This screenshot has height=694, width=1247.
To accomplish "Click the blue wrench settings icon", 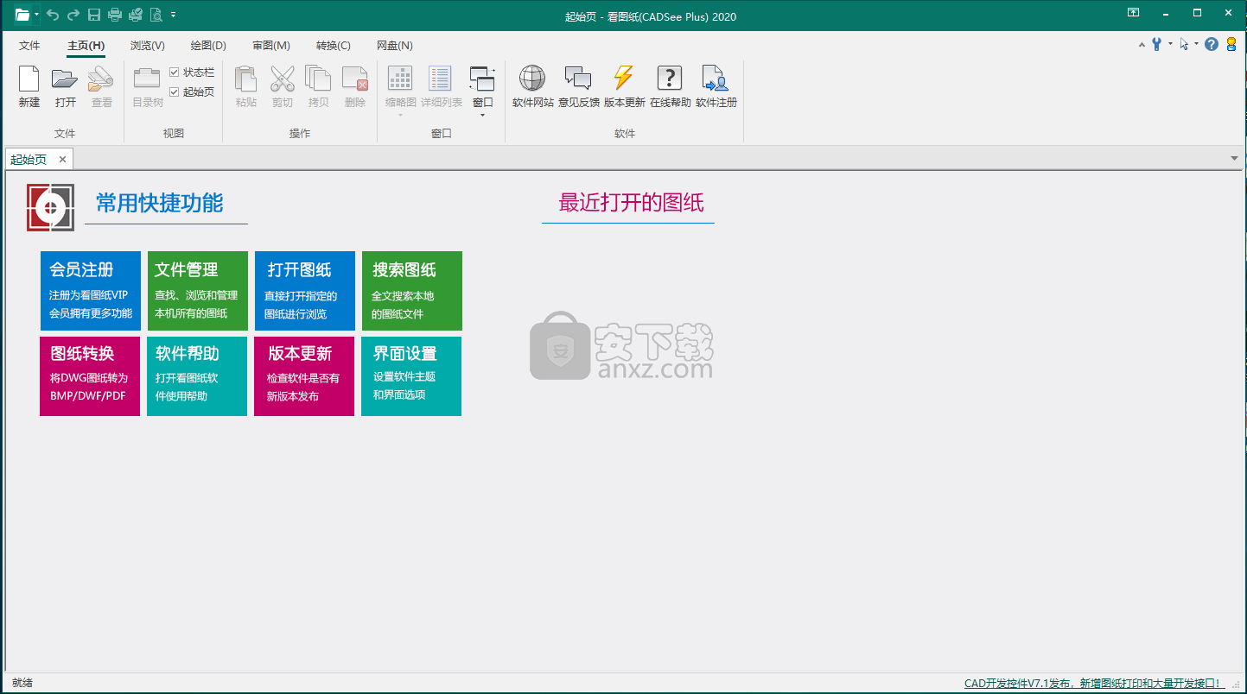I will tap(1157, 44).
